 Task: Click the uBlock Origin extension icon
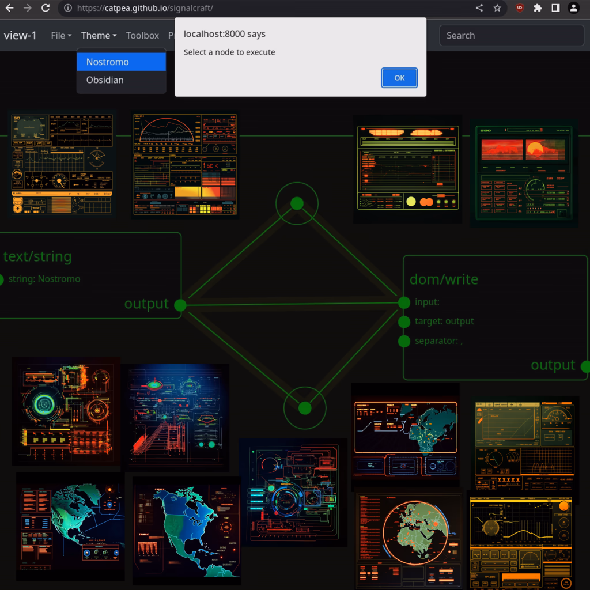[520, 8]
